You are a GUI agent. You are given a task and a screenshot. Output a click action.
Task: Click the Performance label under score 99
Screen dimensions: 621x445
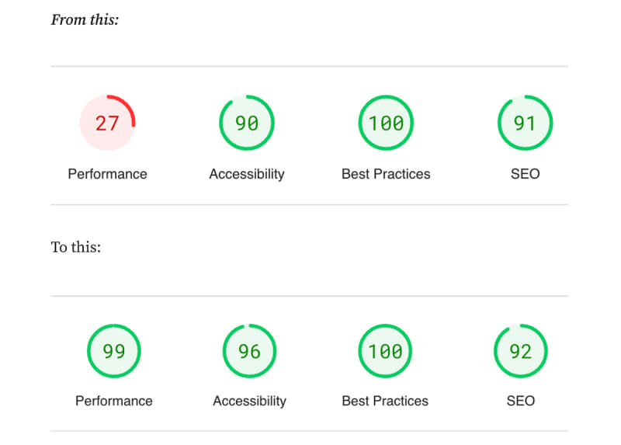[114, 401]
